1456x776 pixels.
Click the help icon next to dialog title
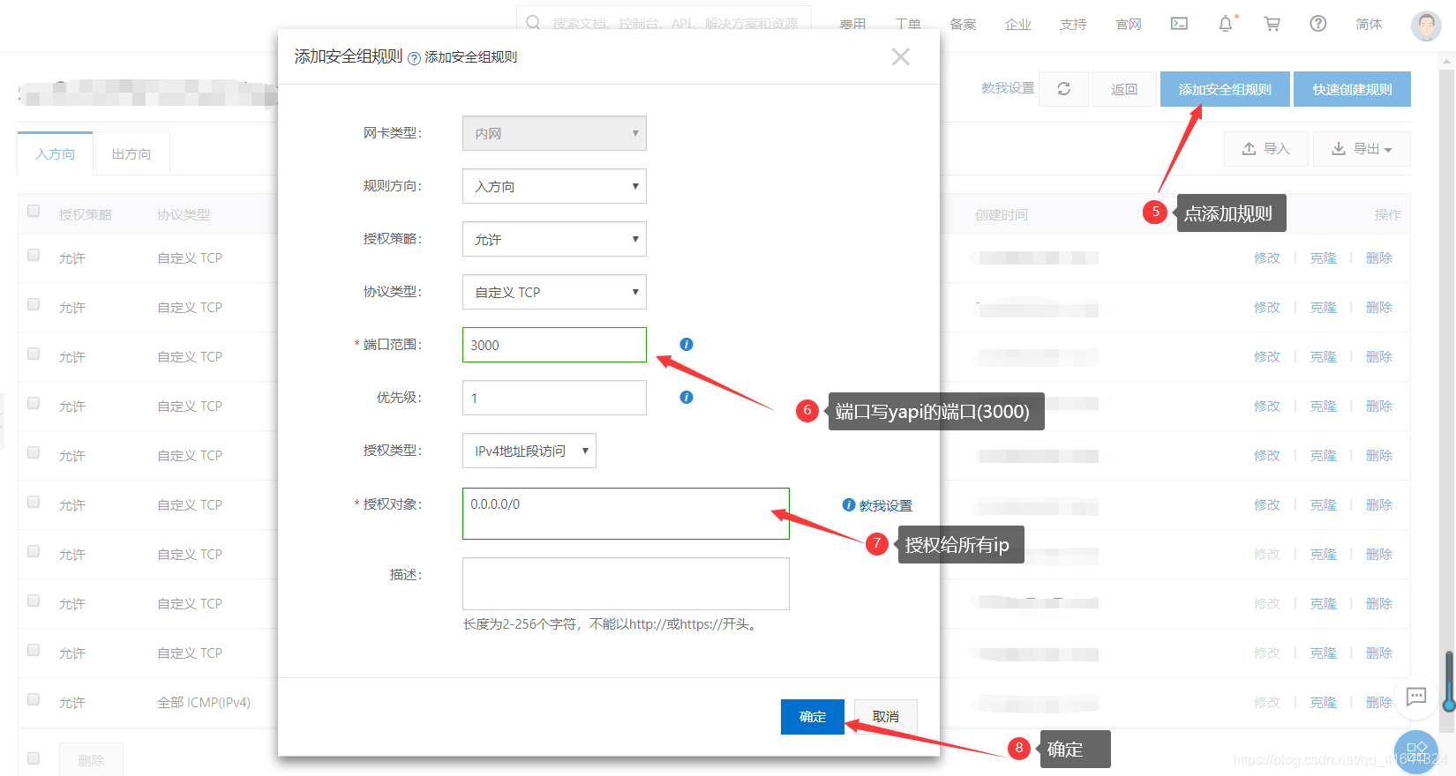[x=414, y=58]
